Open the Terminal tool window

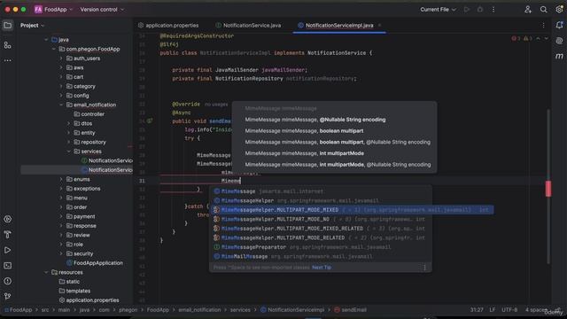point(8,266)
